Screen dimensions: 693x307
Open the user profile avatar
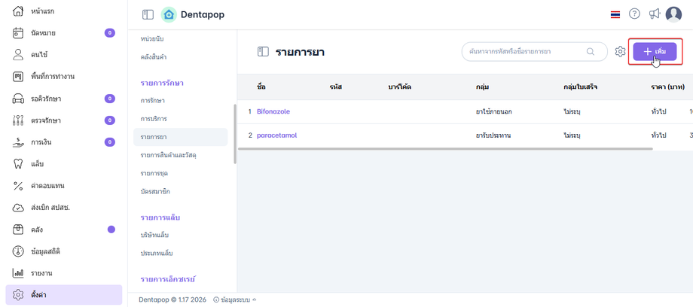point(673,14)
